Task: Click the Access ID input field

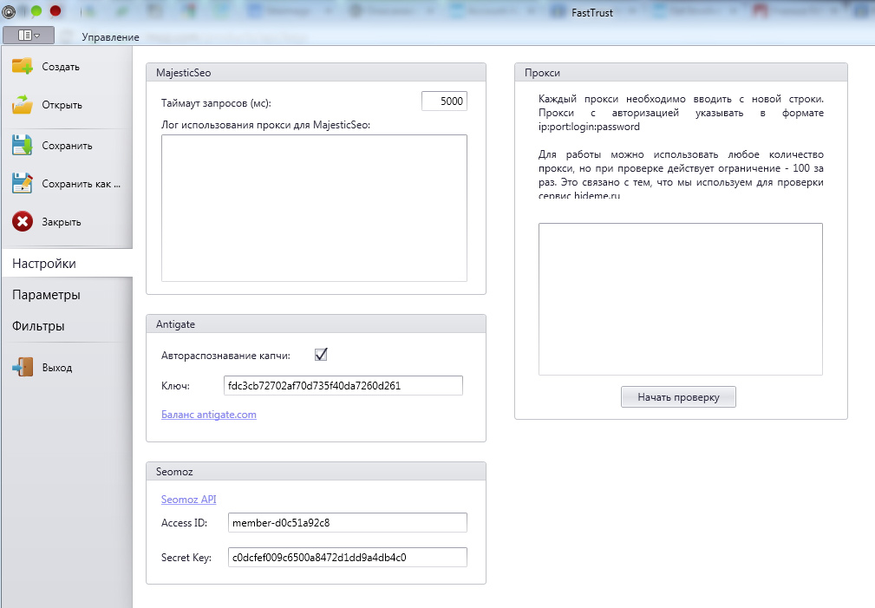Action: pos(347,523)
